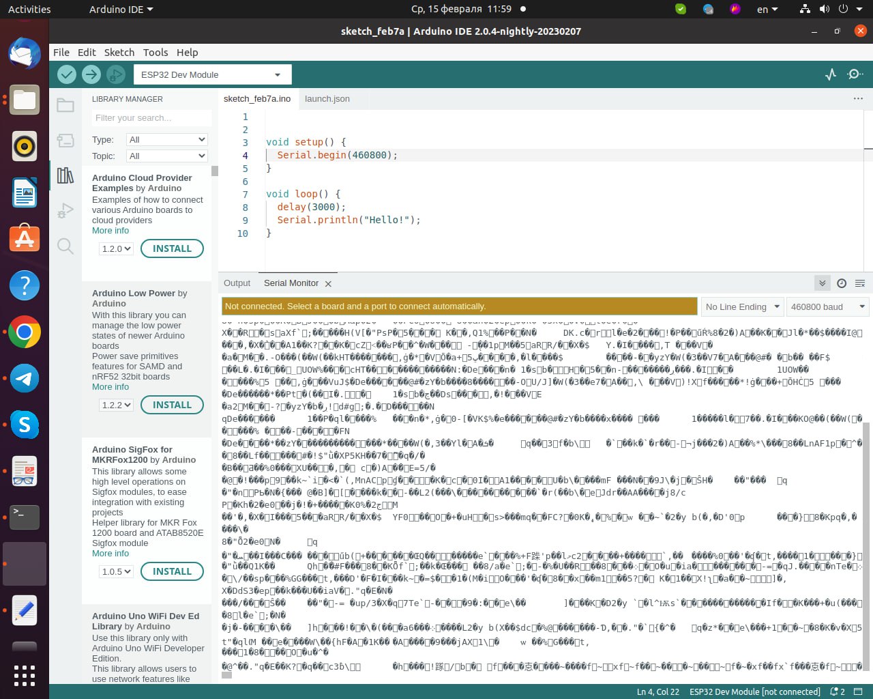Click the Verify sketch checkmark button
This screenshot has height=699, width=873.
67,74
